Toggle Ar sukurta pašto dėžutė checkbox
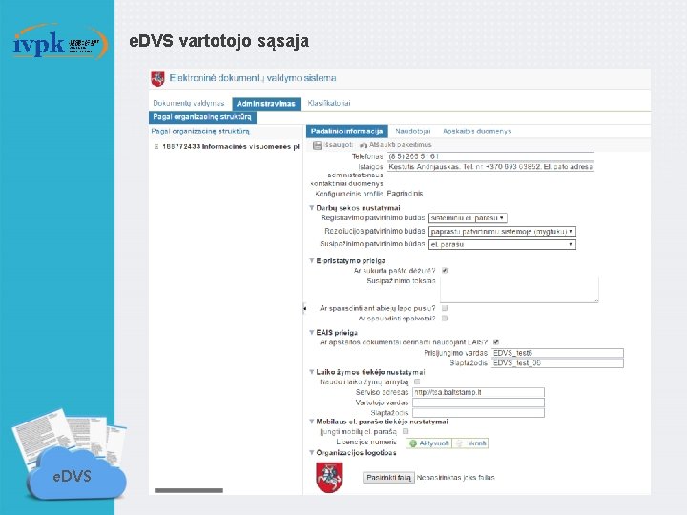 tap(445, 271)
